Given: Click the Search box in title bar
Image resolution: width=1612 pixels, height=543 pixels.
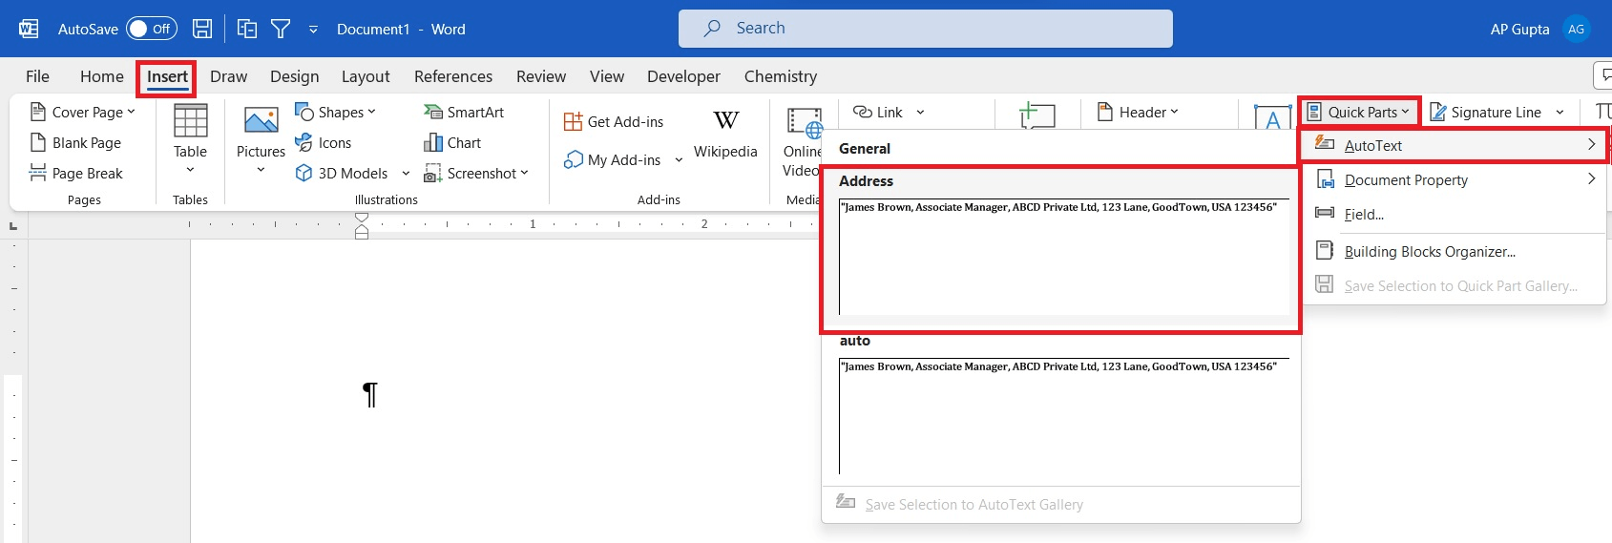Looking at the screenshot, I should pos(925,29).
